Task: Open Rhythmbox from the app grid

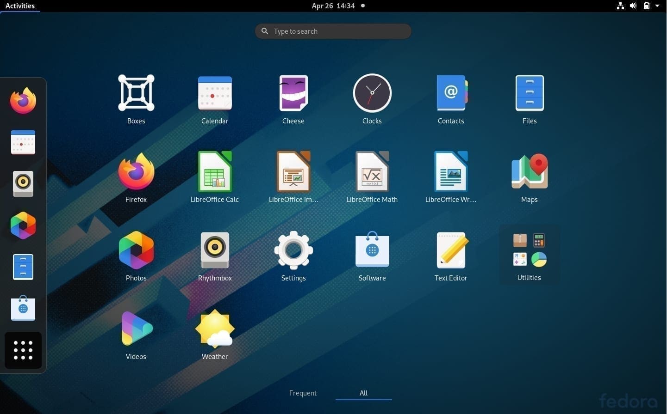Action: point(215,250)
